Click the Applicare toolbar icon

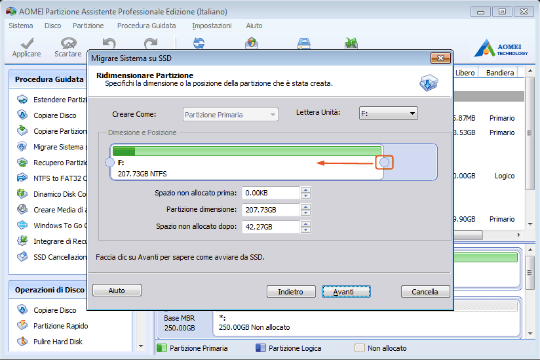(x=26, y=43)
